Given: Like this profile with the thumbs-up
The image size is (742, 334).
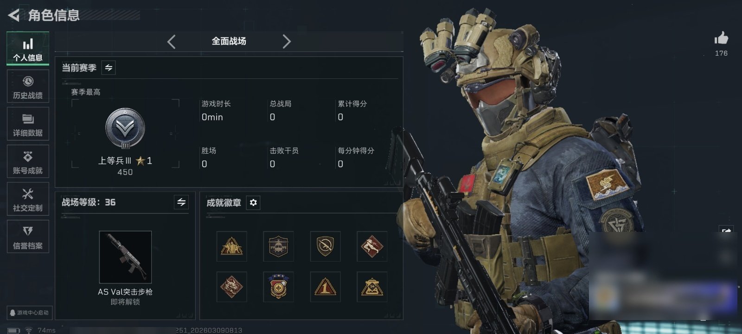Looking at the screenshot, I should [x=721, y=39].
